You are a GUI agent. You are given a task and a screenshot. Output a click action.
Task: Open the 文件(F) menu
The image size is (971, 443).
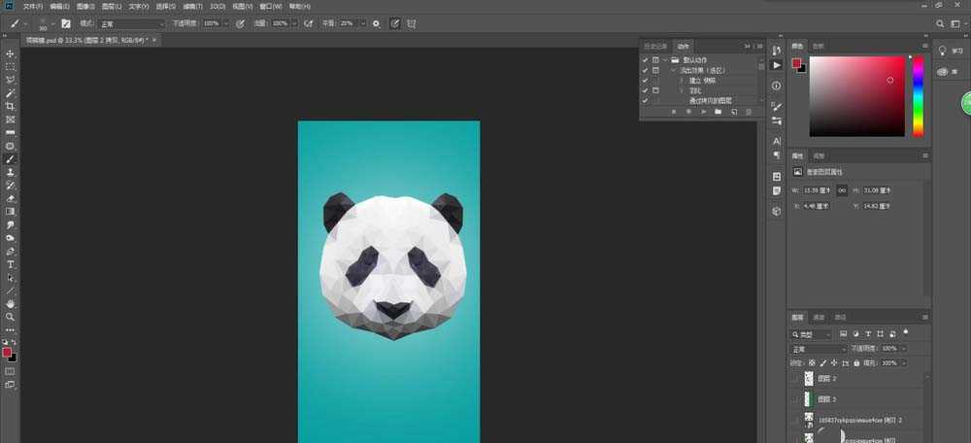pyautogui.click(x=34, y=6)
